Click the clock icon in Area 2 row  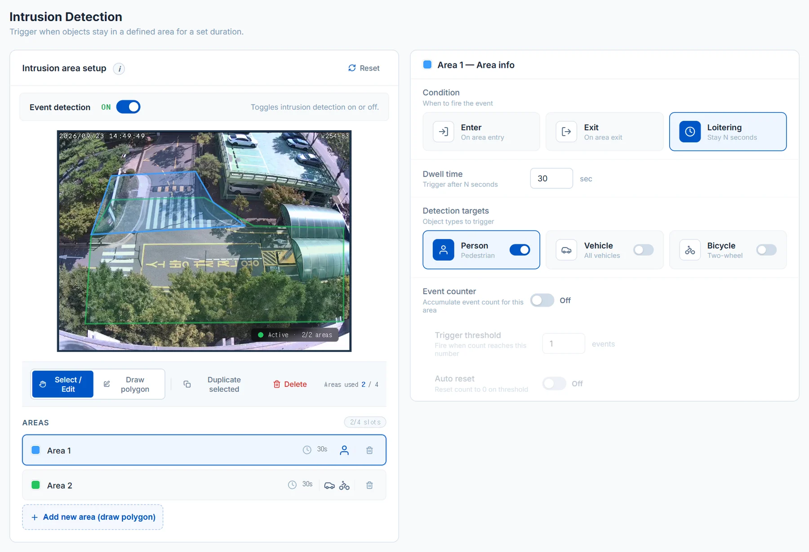pyautogui.click(x=292, y=485)
